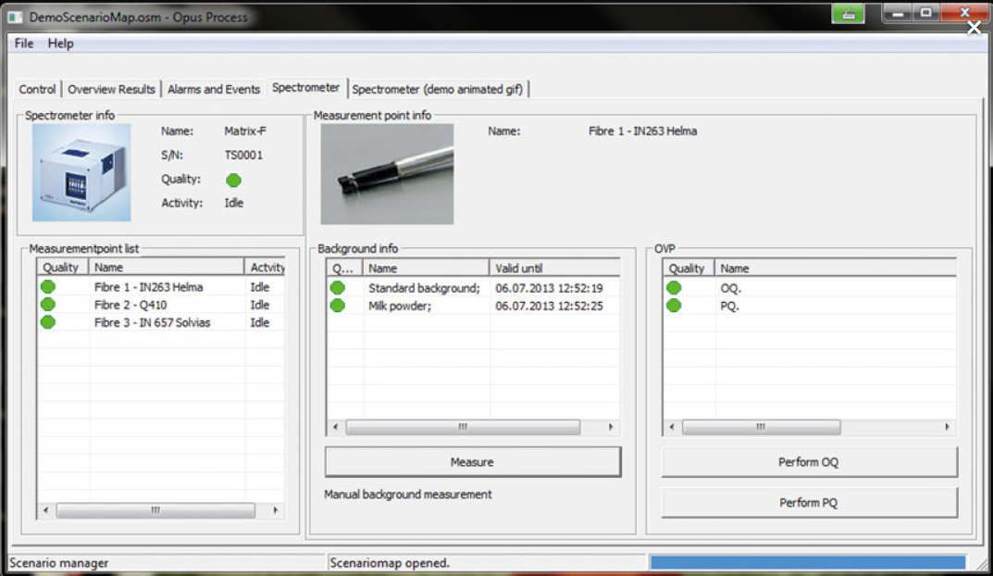Screen dimensions: 993x576
Task: Click the fibre probe measurement point photo
Action: [387, 174]
